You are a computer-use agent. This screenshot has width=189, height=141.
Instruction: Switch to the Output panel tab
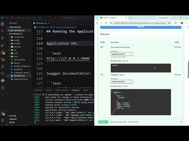49,90
